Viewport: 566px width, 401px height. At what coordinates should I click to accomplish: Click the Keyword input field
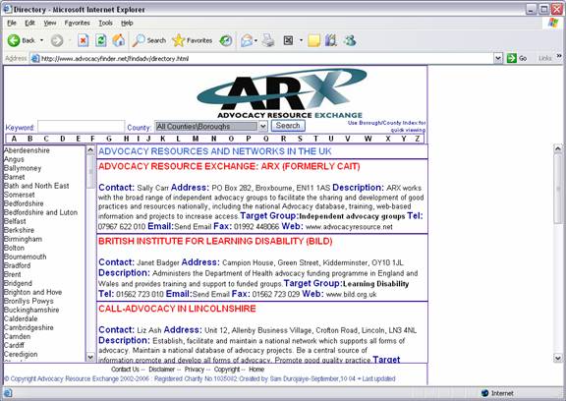point(82,127)
